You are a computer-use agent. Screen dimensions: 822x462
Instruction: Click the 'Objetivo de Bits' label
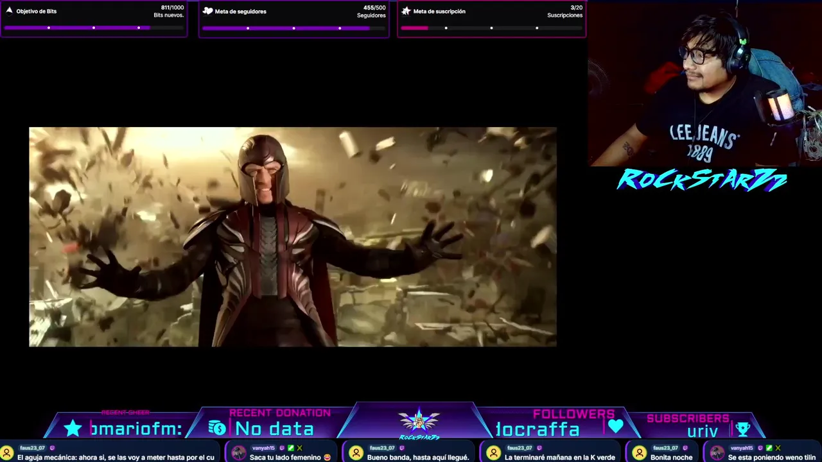37,12
